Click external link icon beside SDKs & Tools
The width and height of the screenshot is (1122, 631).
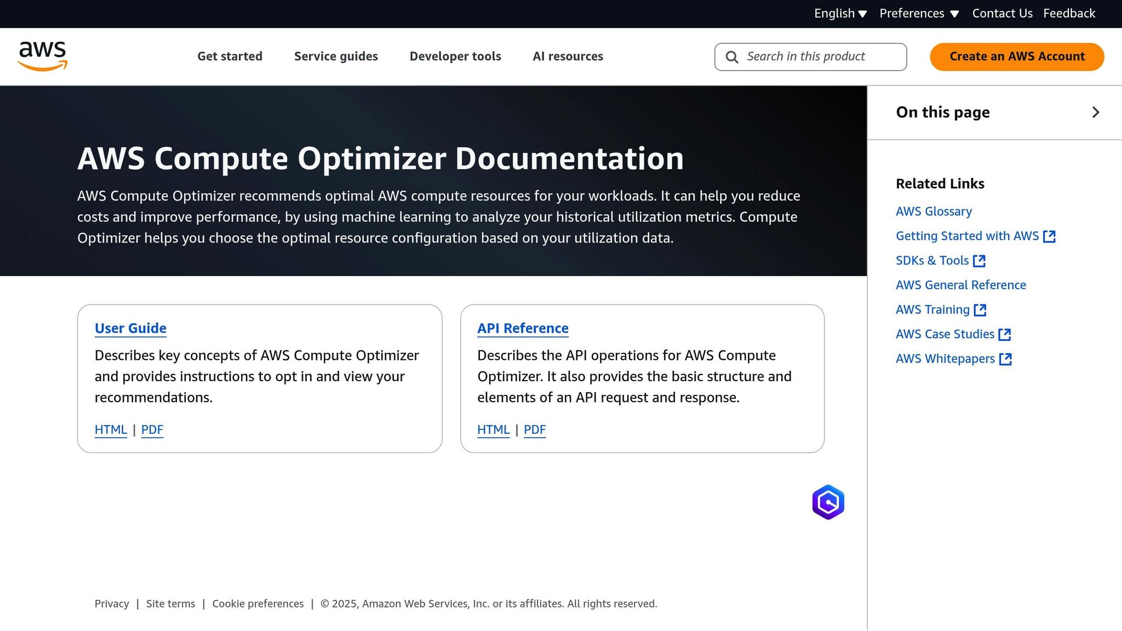pos(979,261)
